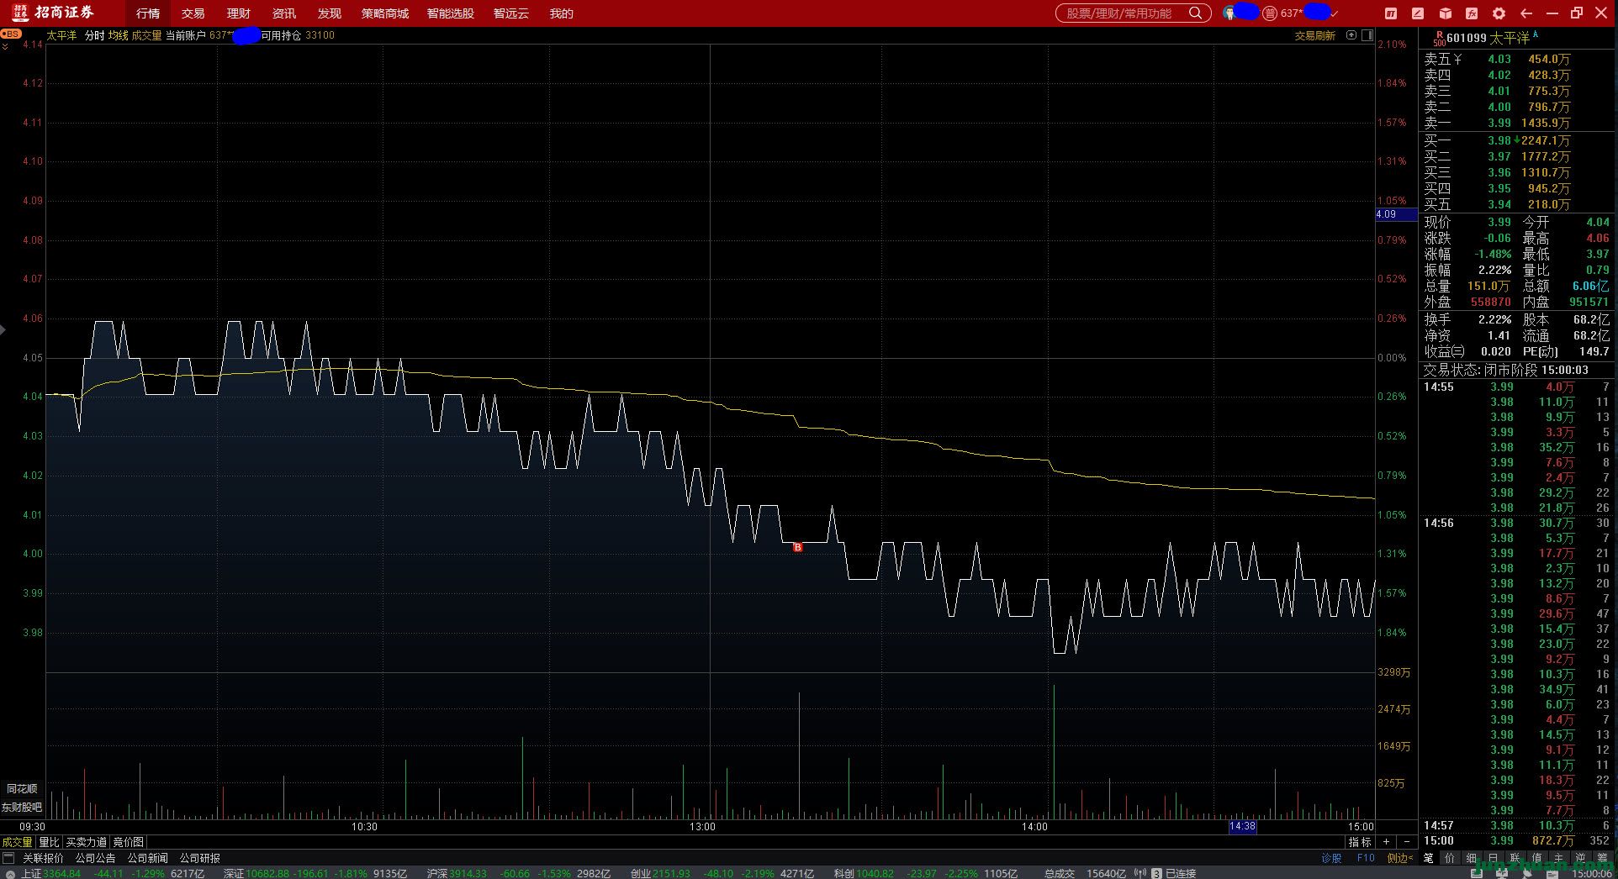The image size is (1618, 879).
Task: Select the 分时 chart label
Action: click(95, 35)
